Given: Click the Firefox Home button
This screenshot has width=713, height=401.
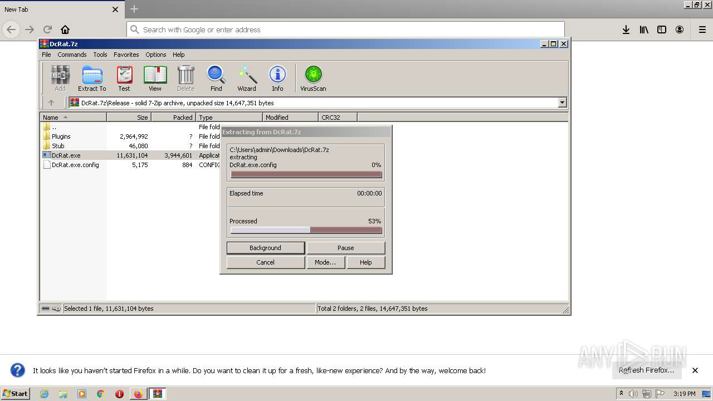Looking at the screenshot, I should click(65, 30).
